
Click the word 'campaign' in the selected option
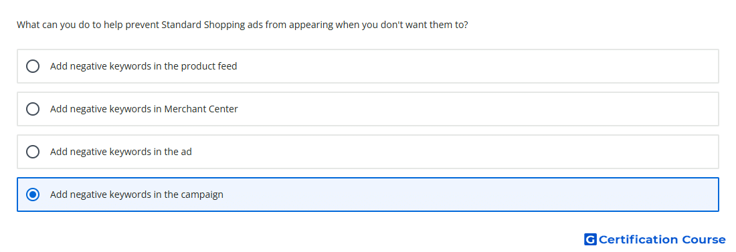[202, 195]
